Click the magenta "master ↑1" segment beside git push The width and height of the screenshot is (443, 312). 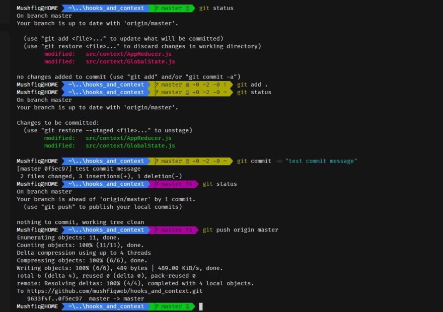pyautogui.click(x=174, y=230)
